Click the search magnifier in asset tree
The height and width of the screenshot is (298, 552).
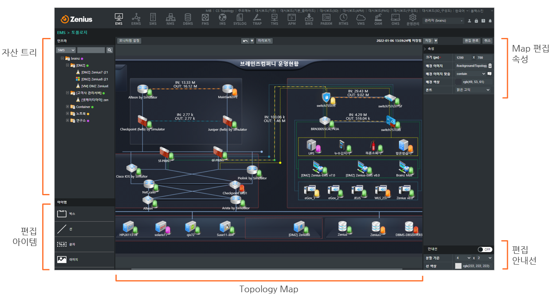tap(110, 50)
